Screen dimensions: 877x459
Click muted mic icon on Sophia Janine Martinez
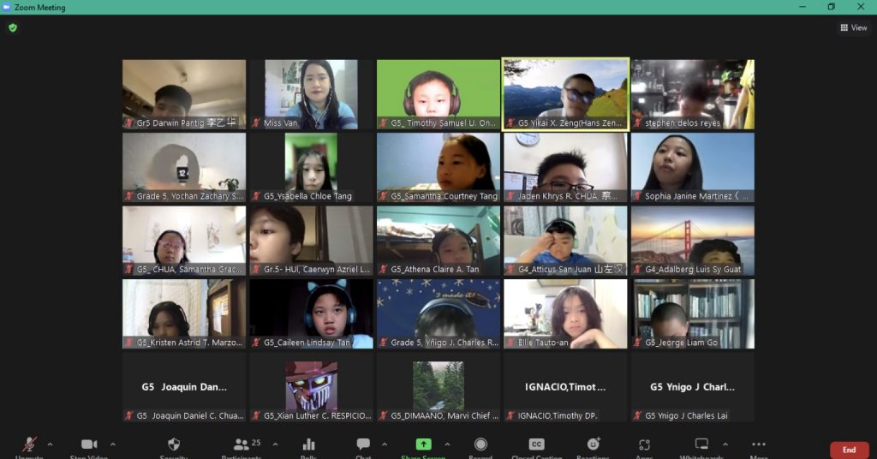coord(637,196)
